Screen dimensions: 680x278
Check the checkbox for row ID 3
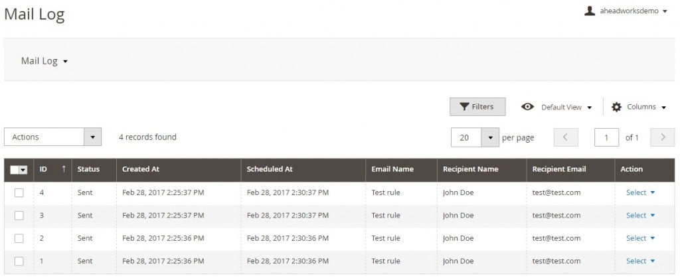pyautogui.click(x=19, y=215)
